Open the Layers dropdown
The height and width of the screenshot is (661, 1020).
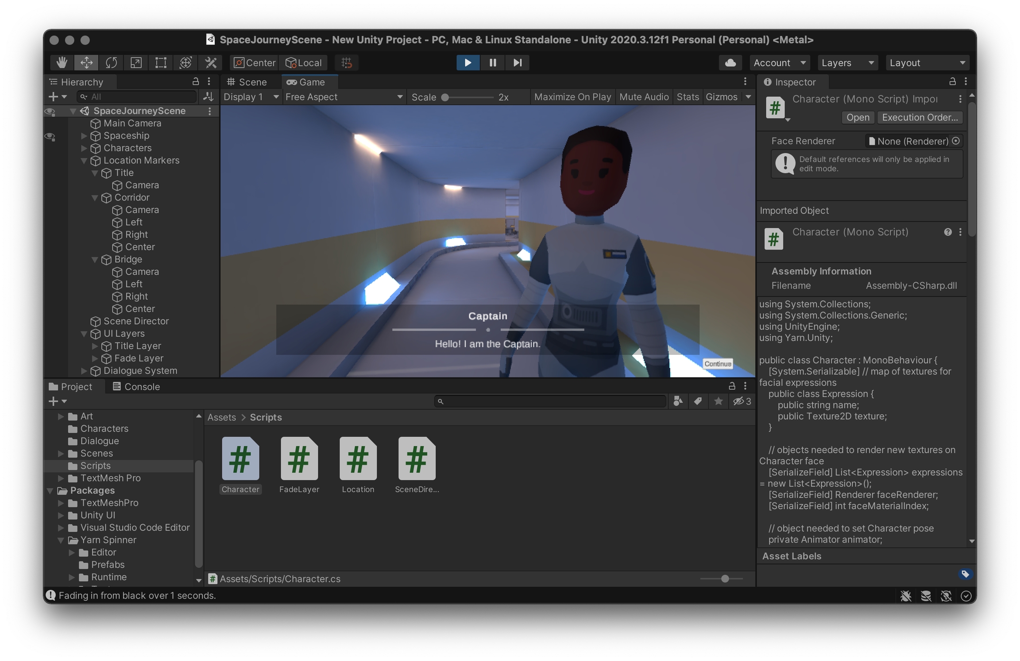(847, 63)
